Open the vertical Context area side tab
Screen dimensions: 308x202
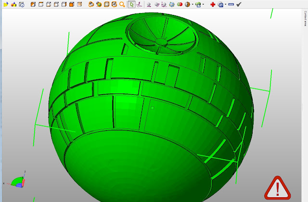306,18
